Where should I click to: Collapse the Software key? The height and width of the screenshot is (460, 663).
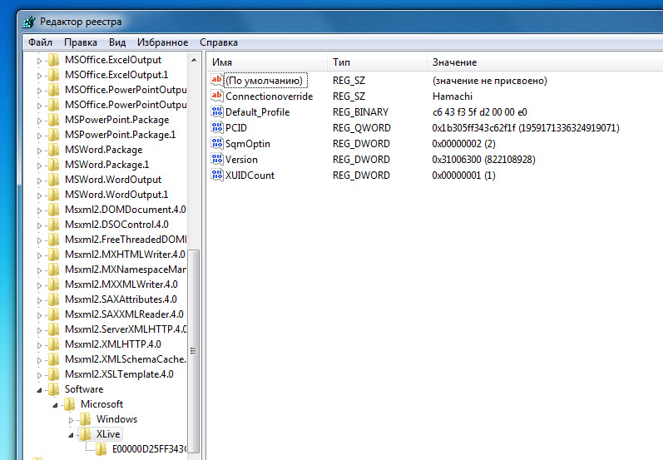(39, 390)
